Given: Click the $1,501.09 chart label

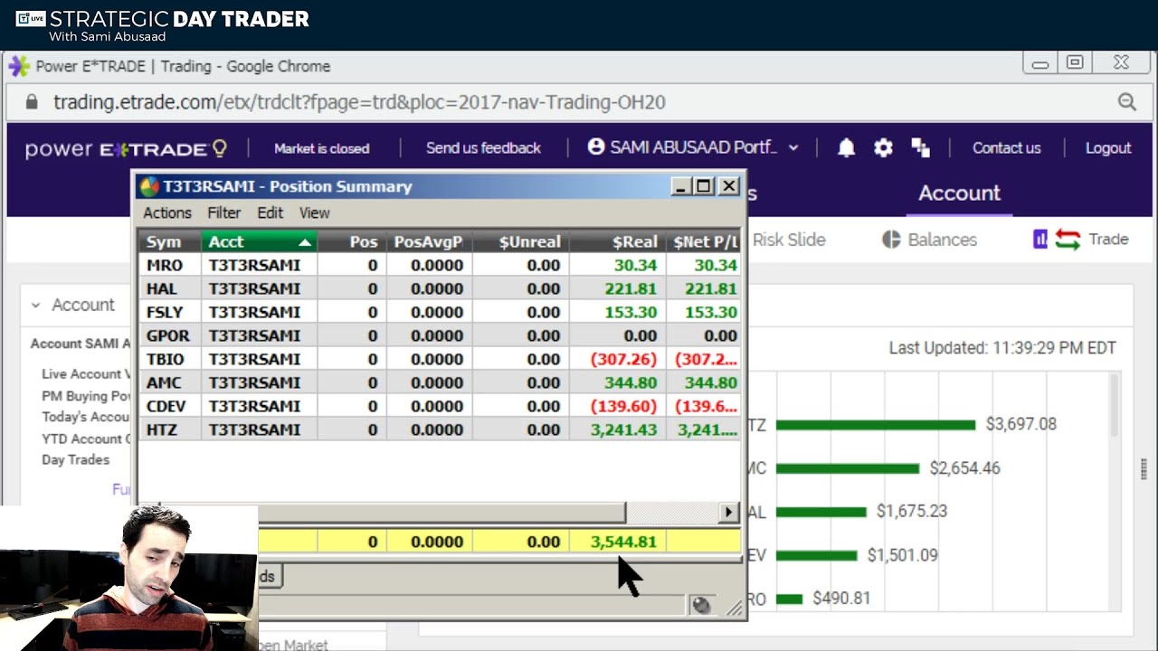Looking at the screenshot, I should [902, 555].
